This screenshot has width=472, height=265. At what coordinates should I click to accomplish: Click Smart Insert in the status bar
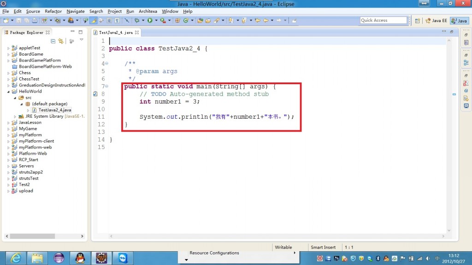pyautogui.click(x=324, y=247)
